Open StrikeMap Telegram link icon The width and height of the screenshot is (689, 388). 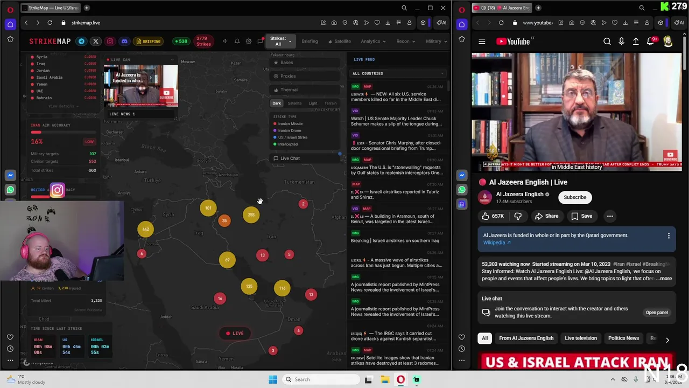[x=81, y=41]
